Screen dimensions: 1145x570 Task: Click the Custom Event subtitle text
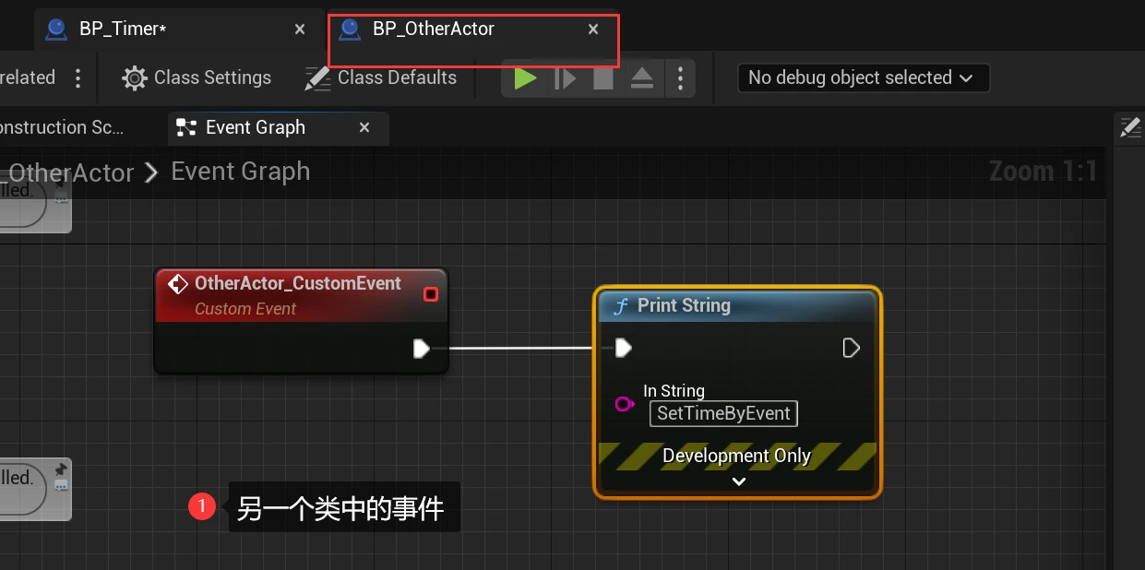[x=245, y=309]
